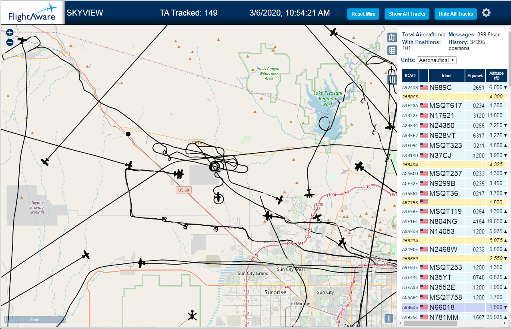The height and width of the screenshot is (329, 511).
Task: Select aircraft row N2468W
Action: pyautogui.click(x=455, y=249)
